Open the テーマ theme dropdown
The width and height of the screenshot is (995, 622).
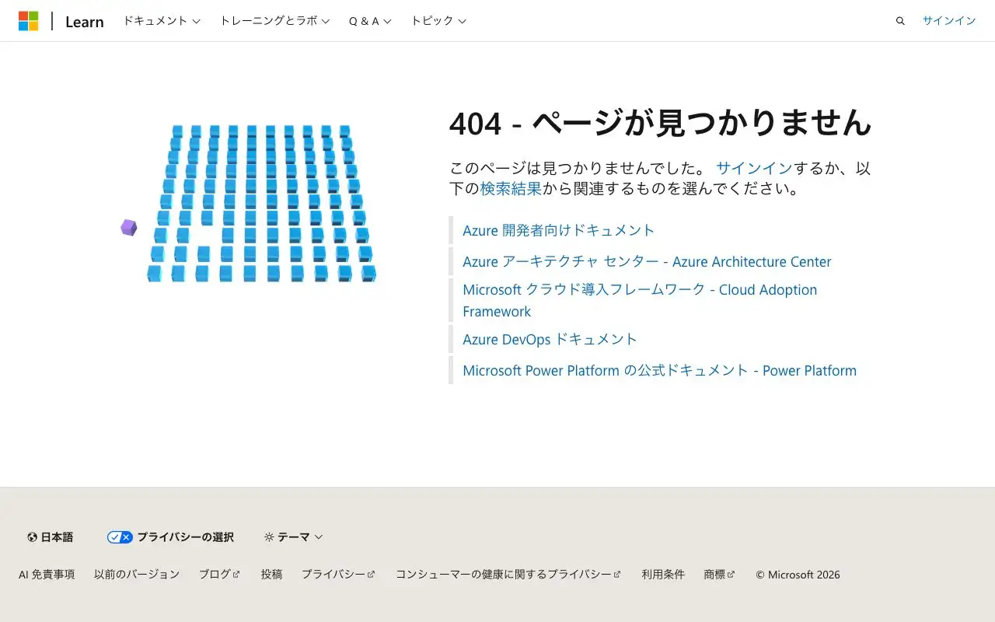click(x=293, y=537)
